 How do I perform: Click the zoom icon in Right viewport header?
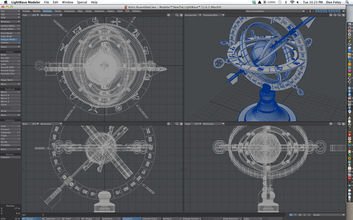click(338, 124)
